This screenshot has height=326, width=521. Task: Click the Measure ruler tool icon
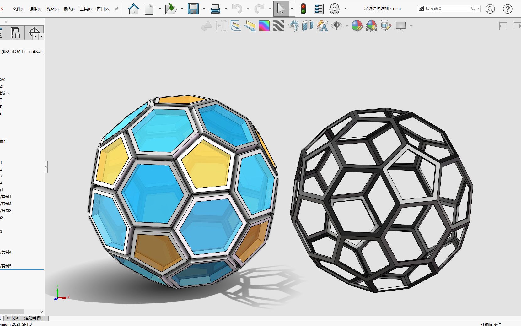pos(250,26)
